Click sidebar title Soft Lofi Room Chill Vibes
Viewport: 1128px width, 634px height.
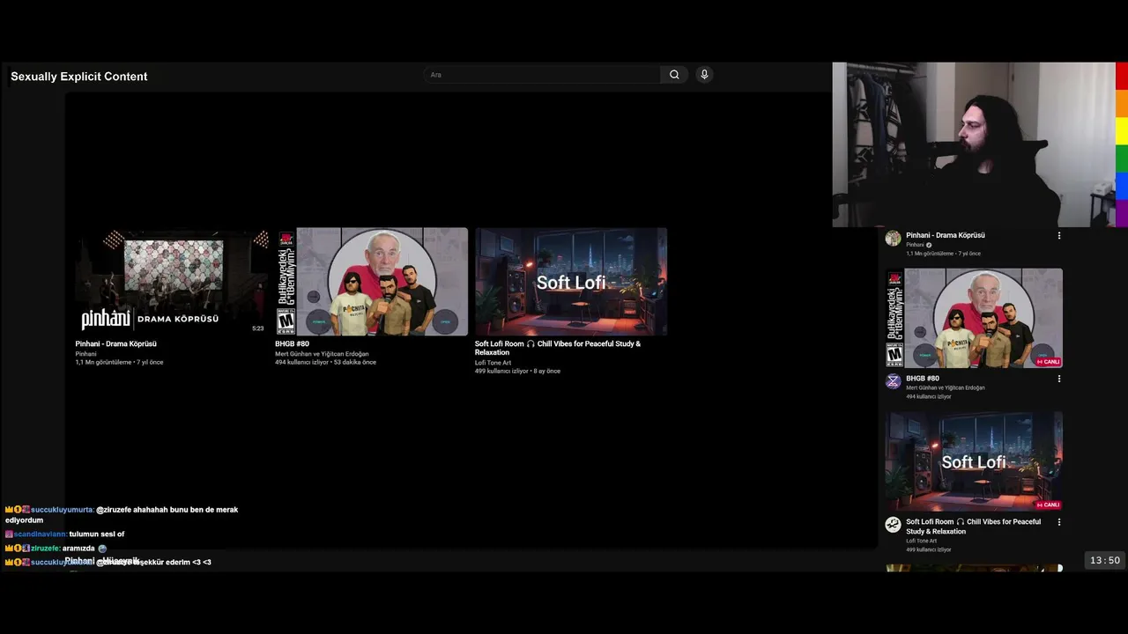(973, 527)
